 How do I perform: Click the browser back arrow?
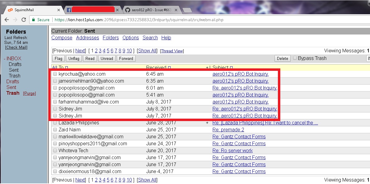6,20
